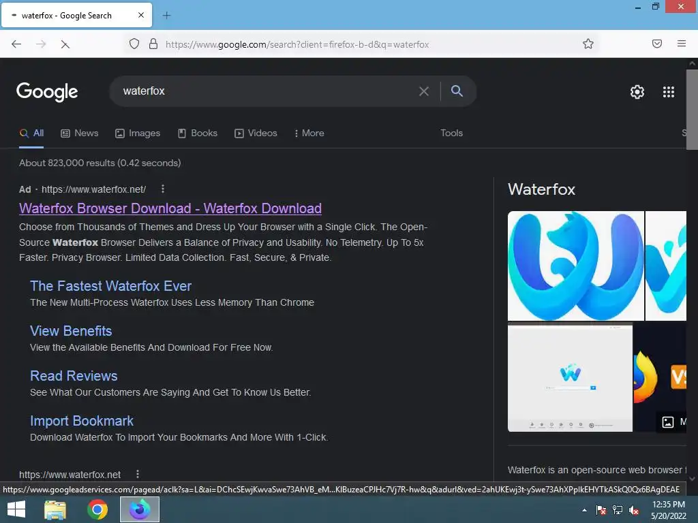Image resolution: width=698 pixels, height=523 pixels.
Task: Click the https://www.waterfox.net result URL
Action: [70, 475]
